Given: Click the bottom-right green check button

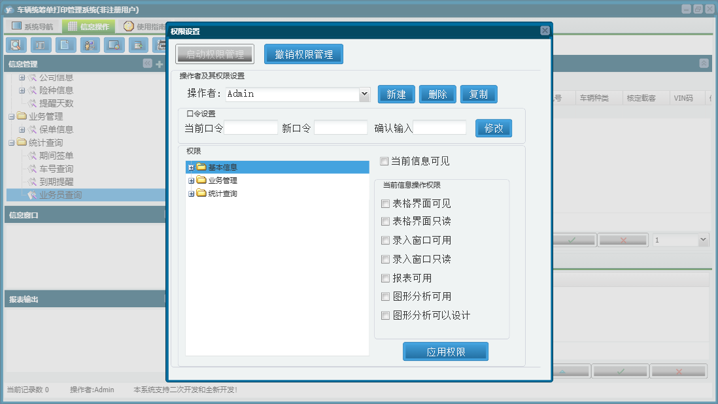Looking at the screenshot, I should coord(621,371).
